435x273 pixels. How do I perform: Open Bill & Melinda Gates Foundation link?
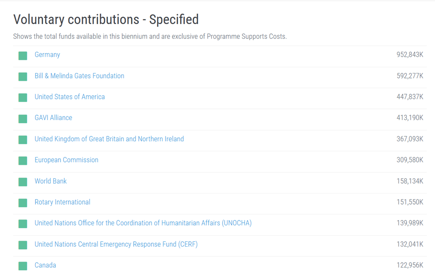pyautogui.click(x=79, y=76)
